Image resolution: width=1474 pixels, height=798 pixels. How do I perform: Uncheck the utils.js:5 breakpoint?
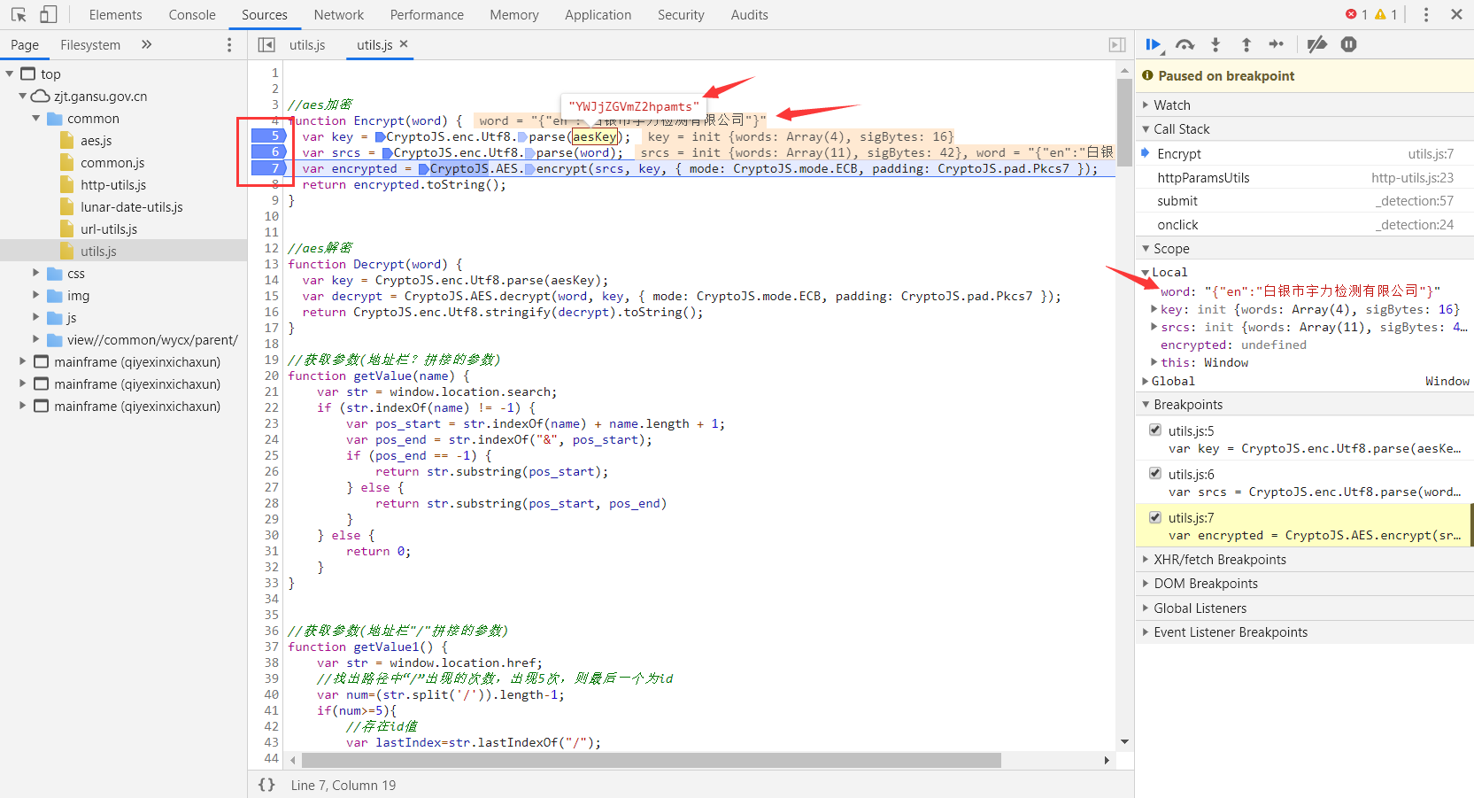click(x=1155, y=430)
